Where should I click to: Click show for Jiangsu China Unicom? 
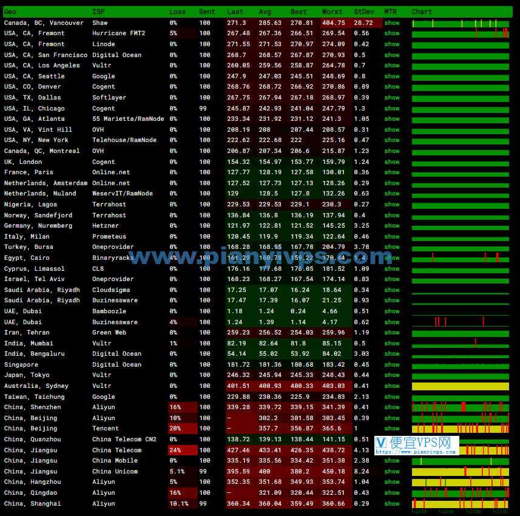click(391, 472)
